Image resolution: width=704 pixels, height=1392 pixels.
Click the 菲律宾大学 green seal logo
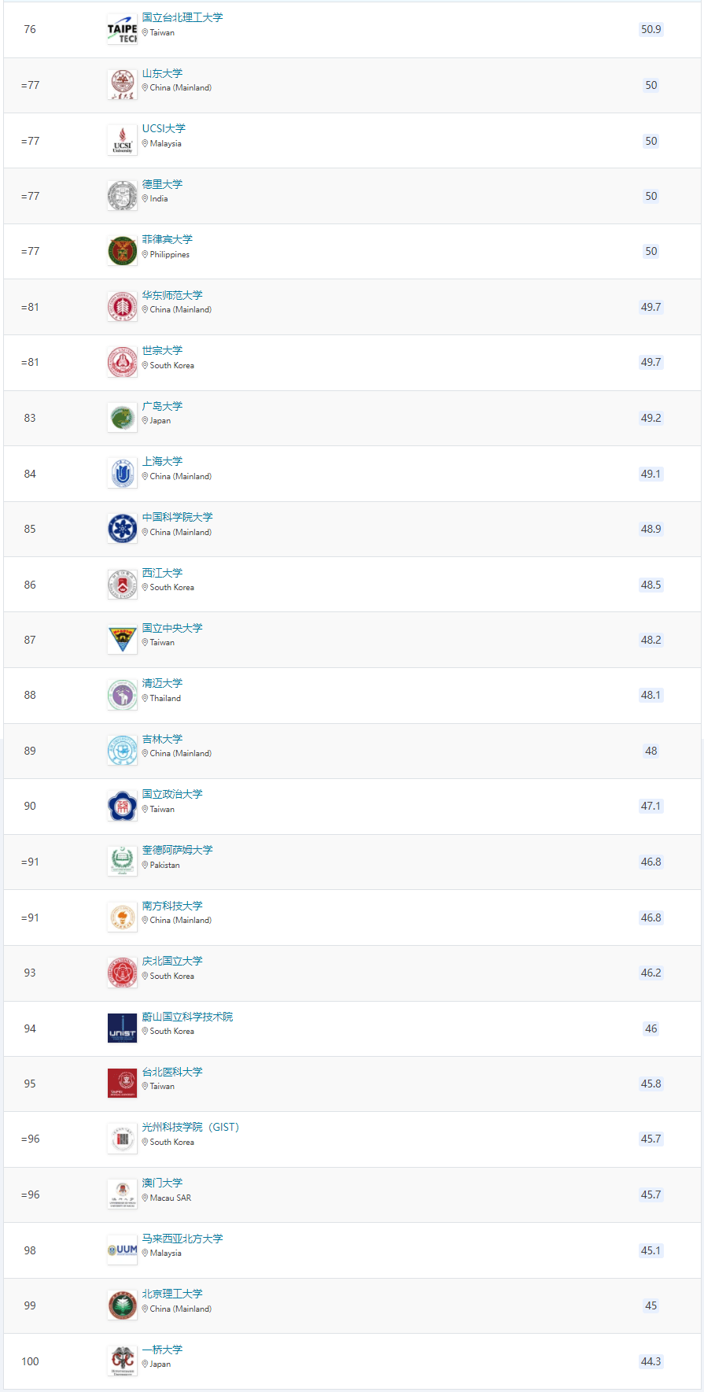(122, 252)
